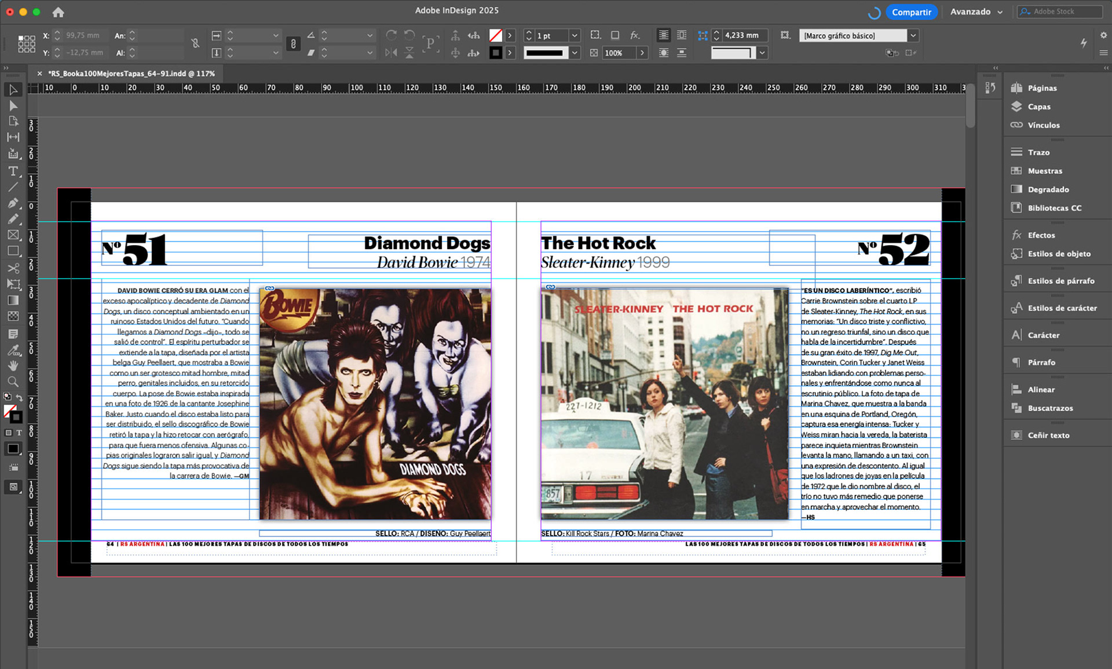
Task: Select the Eyedropper tool
Action: click(13, 350)
